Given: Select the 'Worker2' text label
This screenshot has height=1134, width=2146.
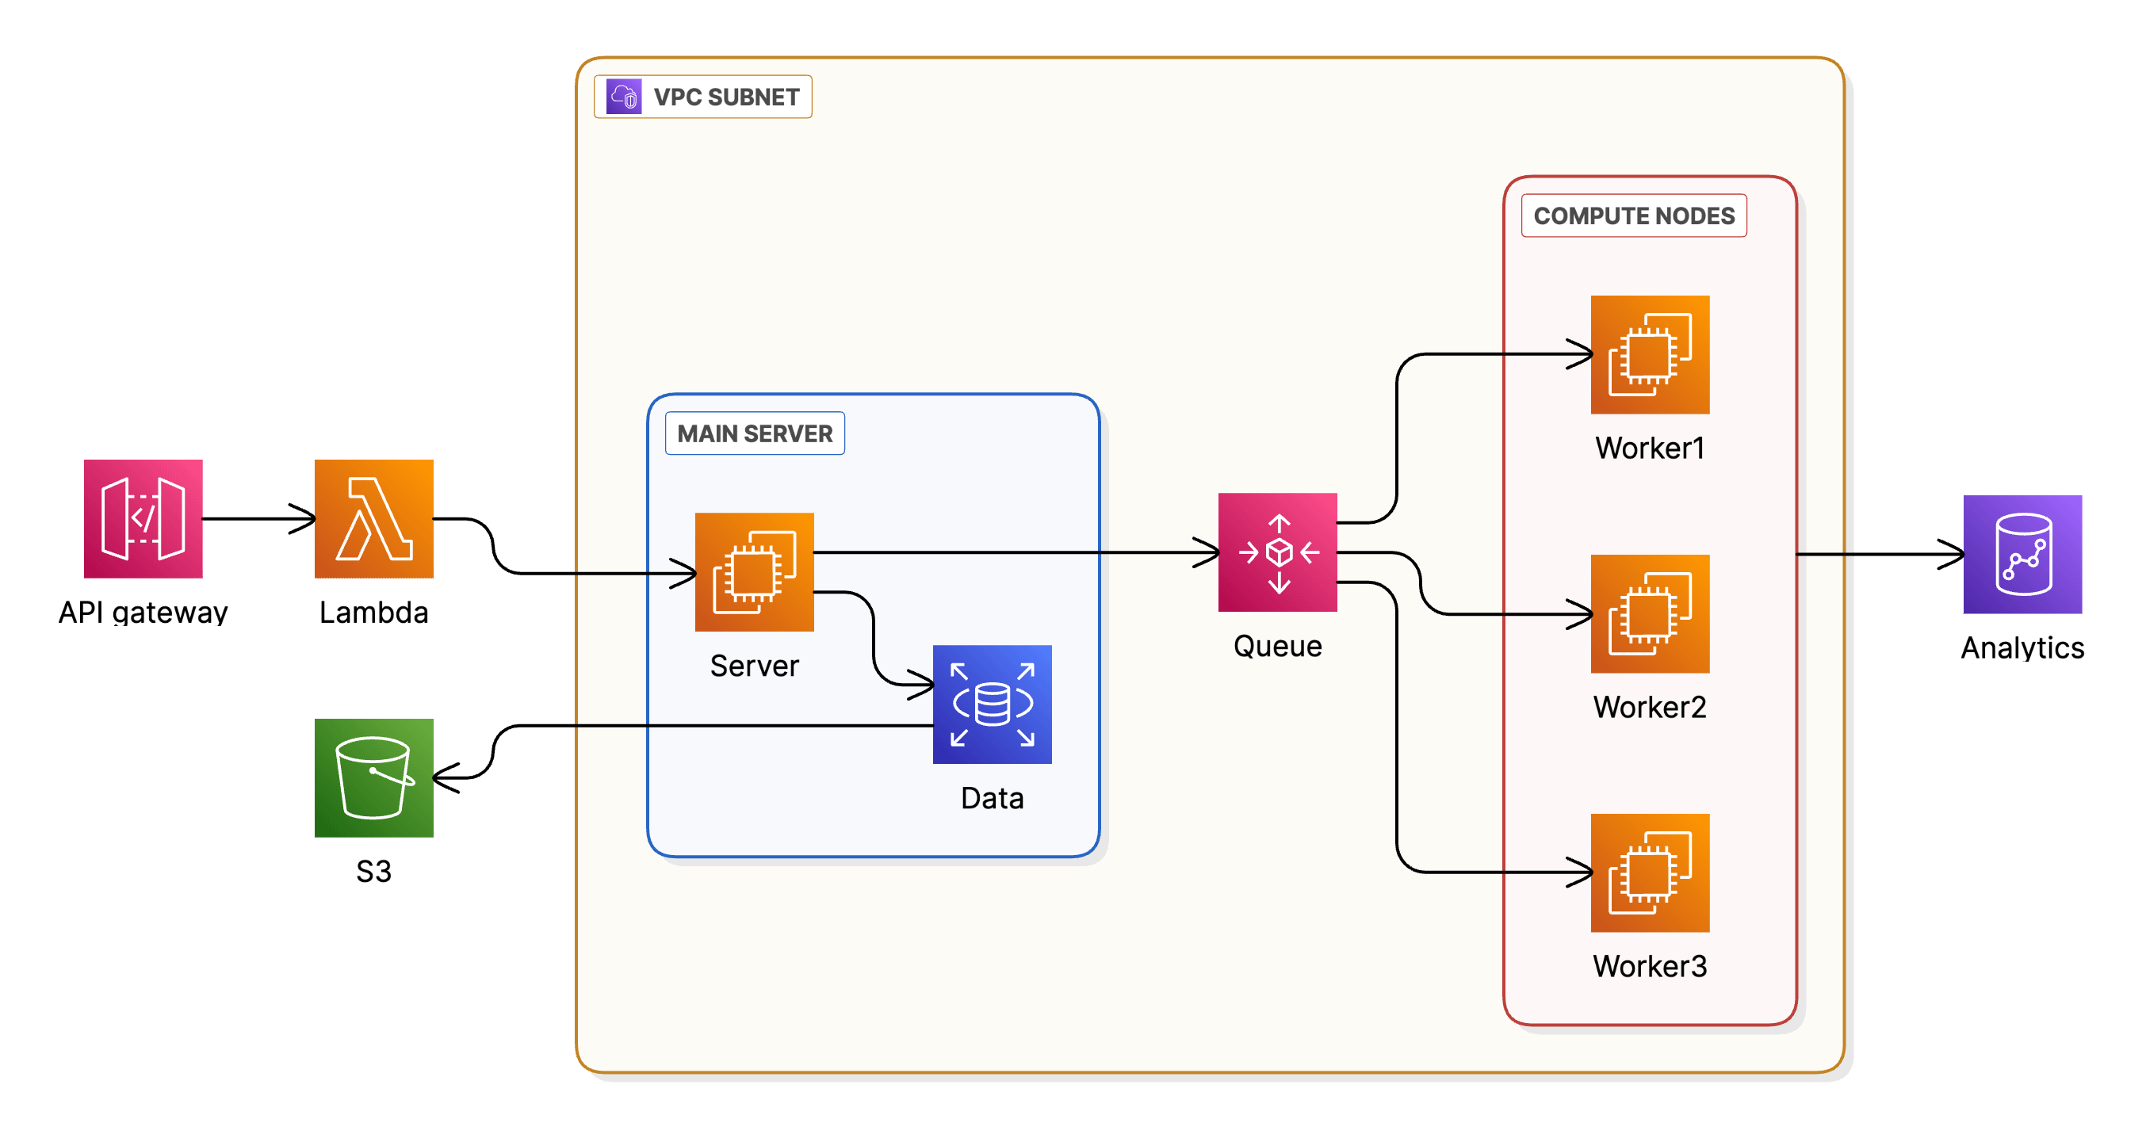Looking at the screenshot, I should tap(1651, 707).
